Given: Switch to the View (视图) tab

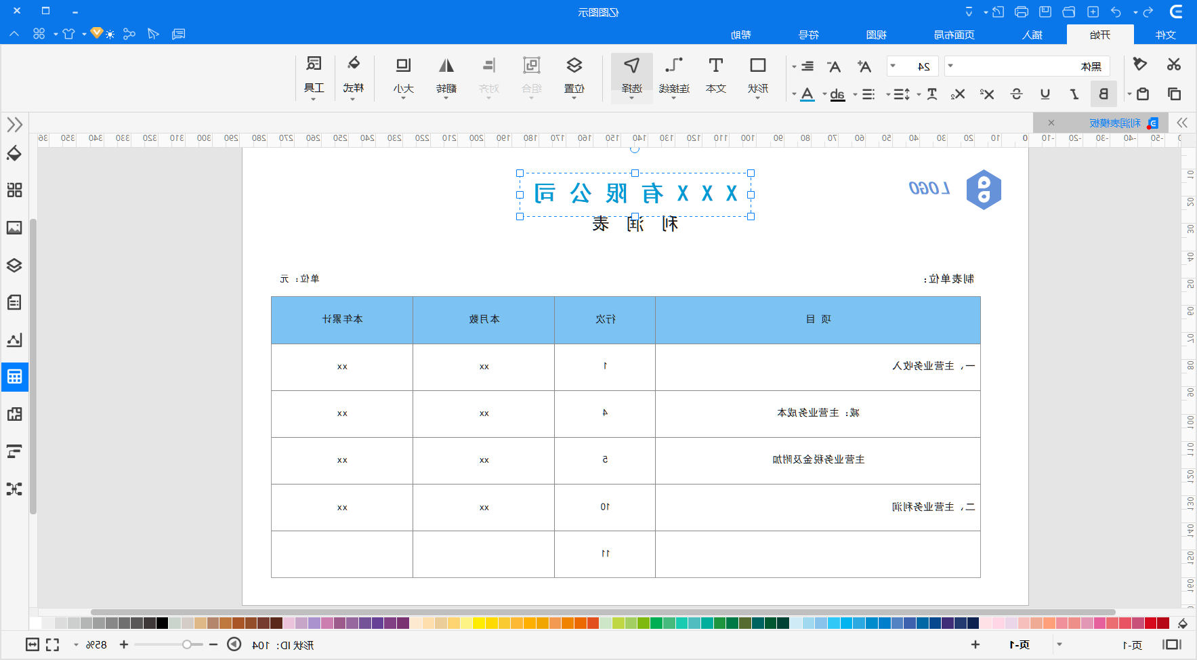Looking at the screenshot, I should point(877,35).
